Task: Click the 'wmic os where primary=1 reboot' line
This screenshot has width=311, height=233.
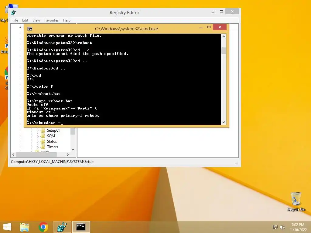Action: pos(63,116)
